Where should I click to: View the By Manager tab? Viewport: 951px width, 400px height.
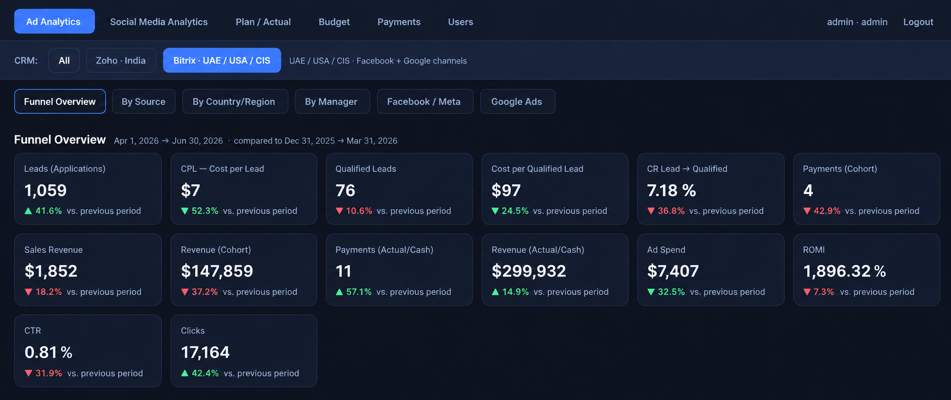[332, 101]
